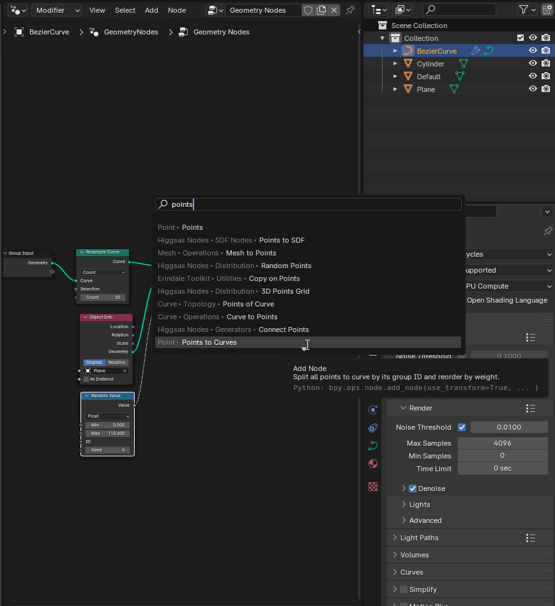
Task: Select Original mode on Object Info node
Action: tap(95, 363)
